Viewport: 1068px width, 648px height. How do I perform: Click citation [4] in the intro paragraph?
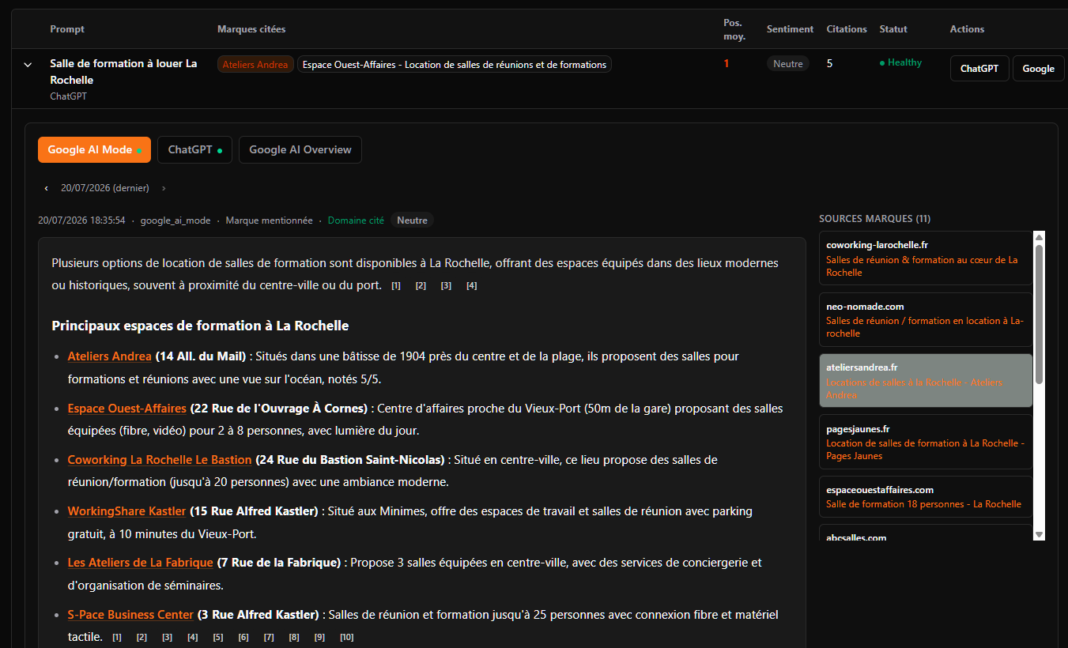pos(472,286)
